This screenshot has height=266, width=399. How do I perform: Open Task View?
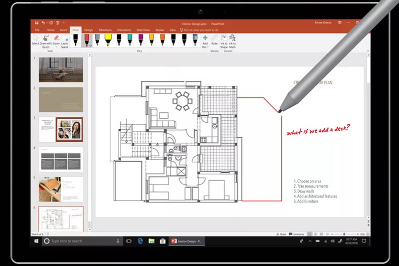(129, 241)
